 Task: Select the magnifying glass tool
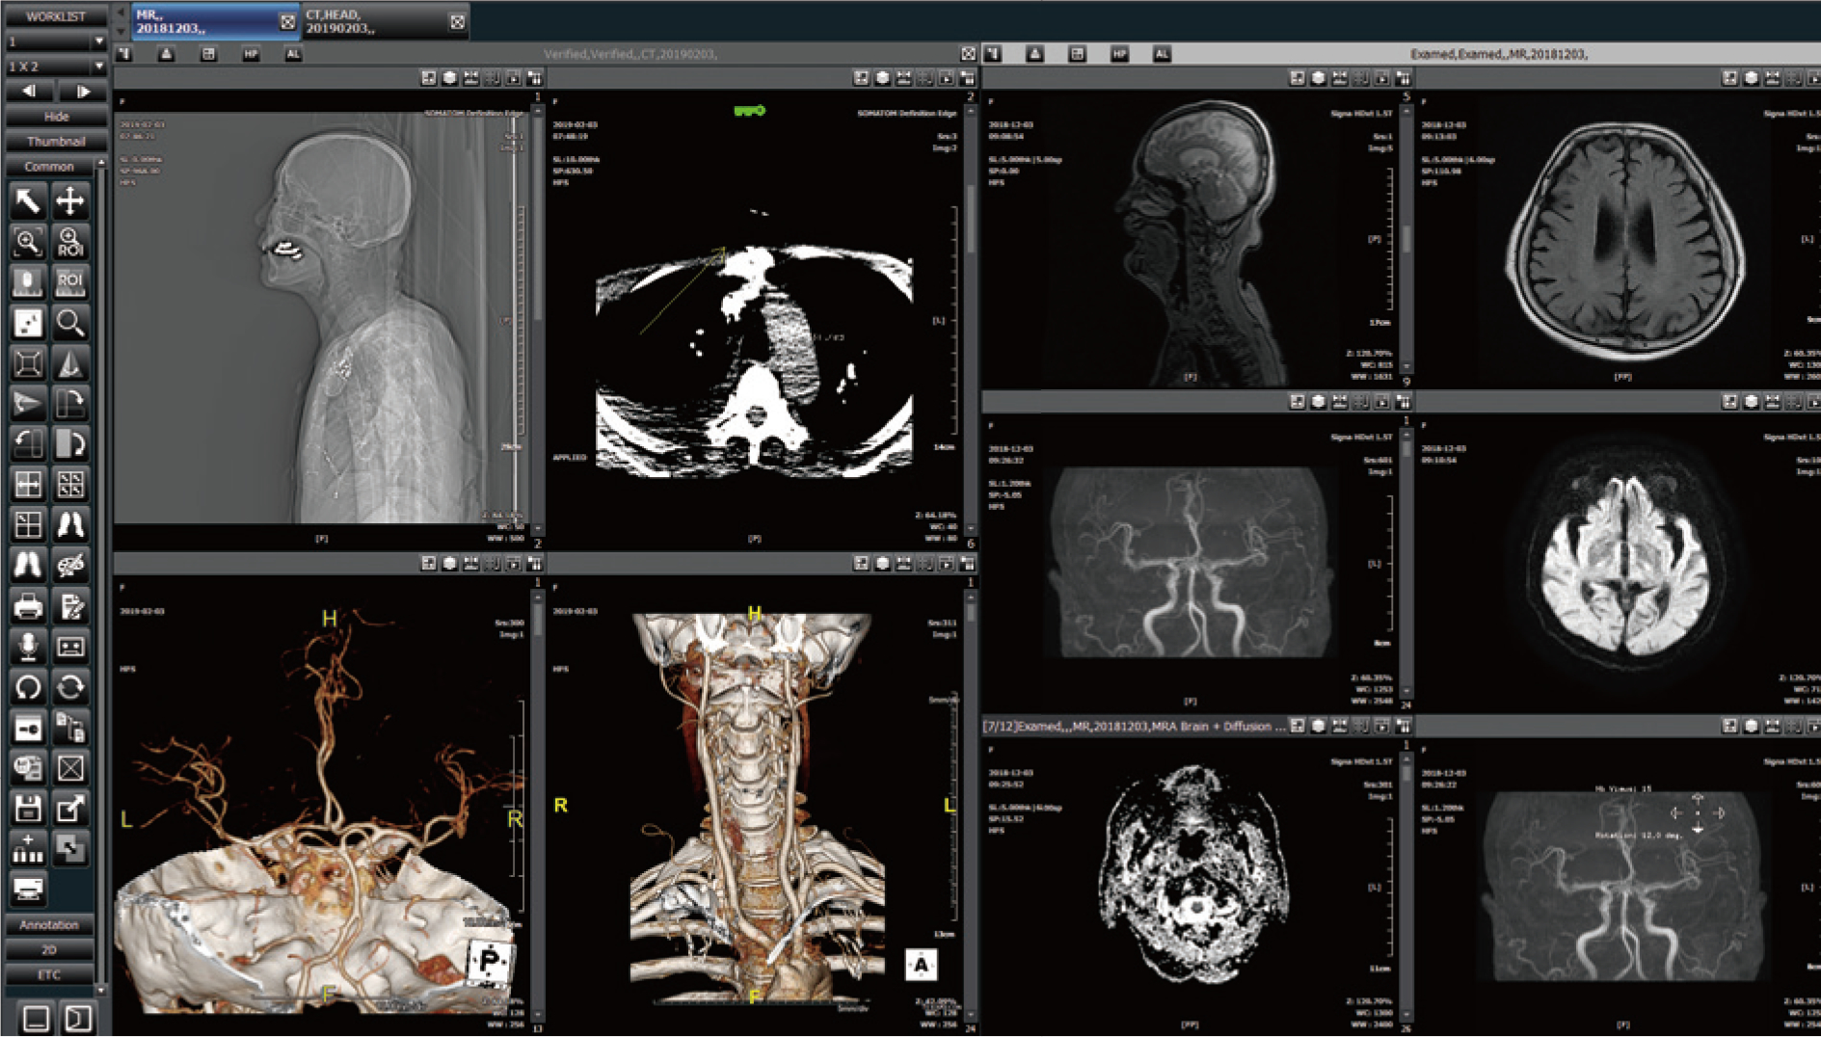[69, 323]
